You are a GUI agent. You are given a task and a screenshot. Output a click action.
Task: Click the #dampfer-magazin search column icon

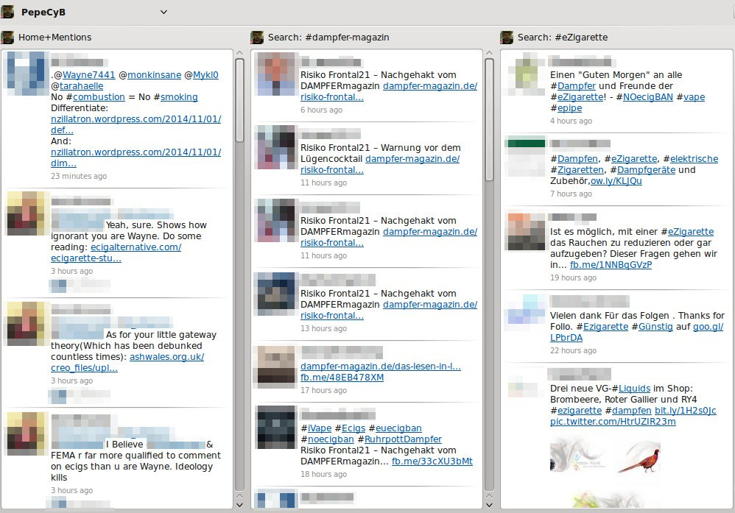(x=257, y=37)
